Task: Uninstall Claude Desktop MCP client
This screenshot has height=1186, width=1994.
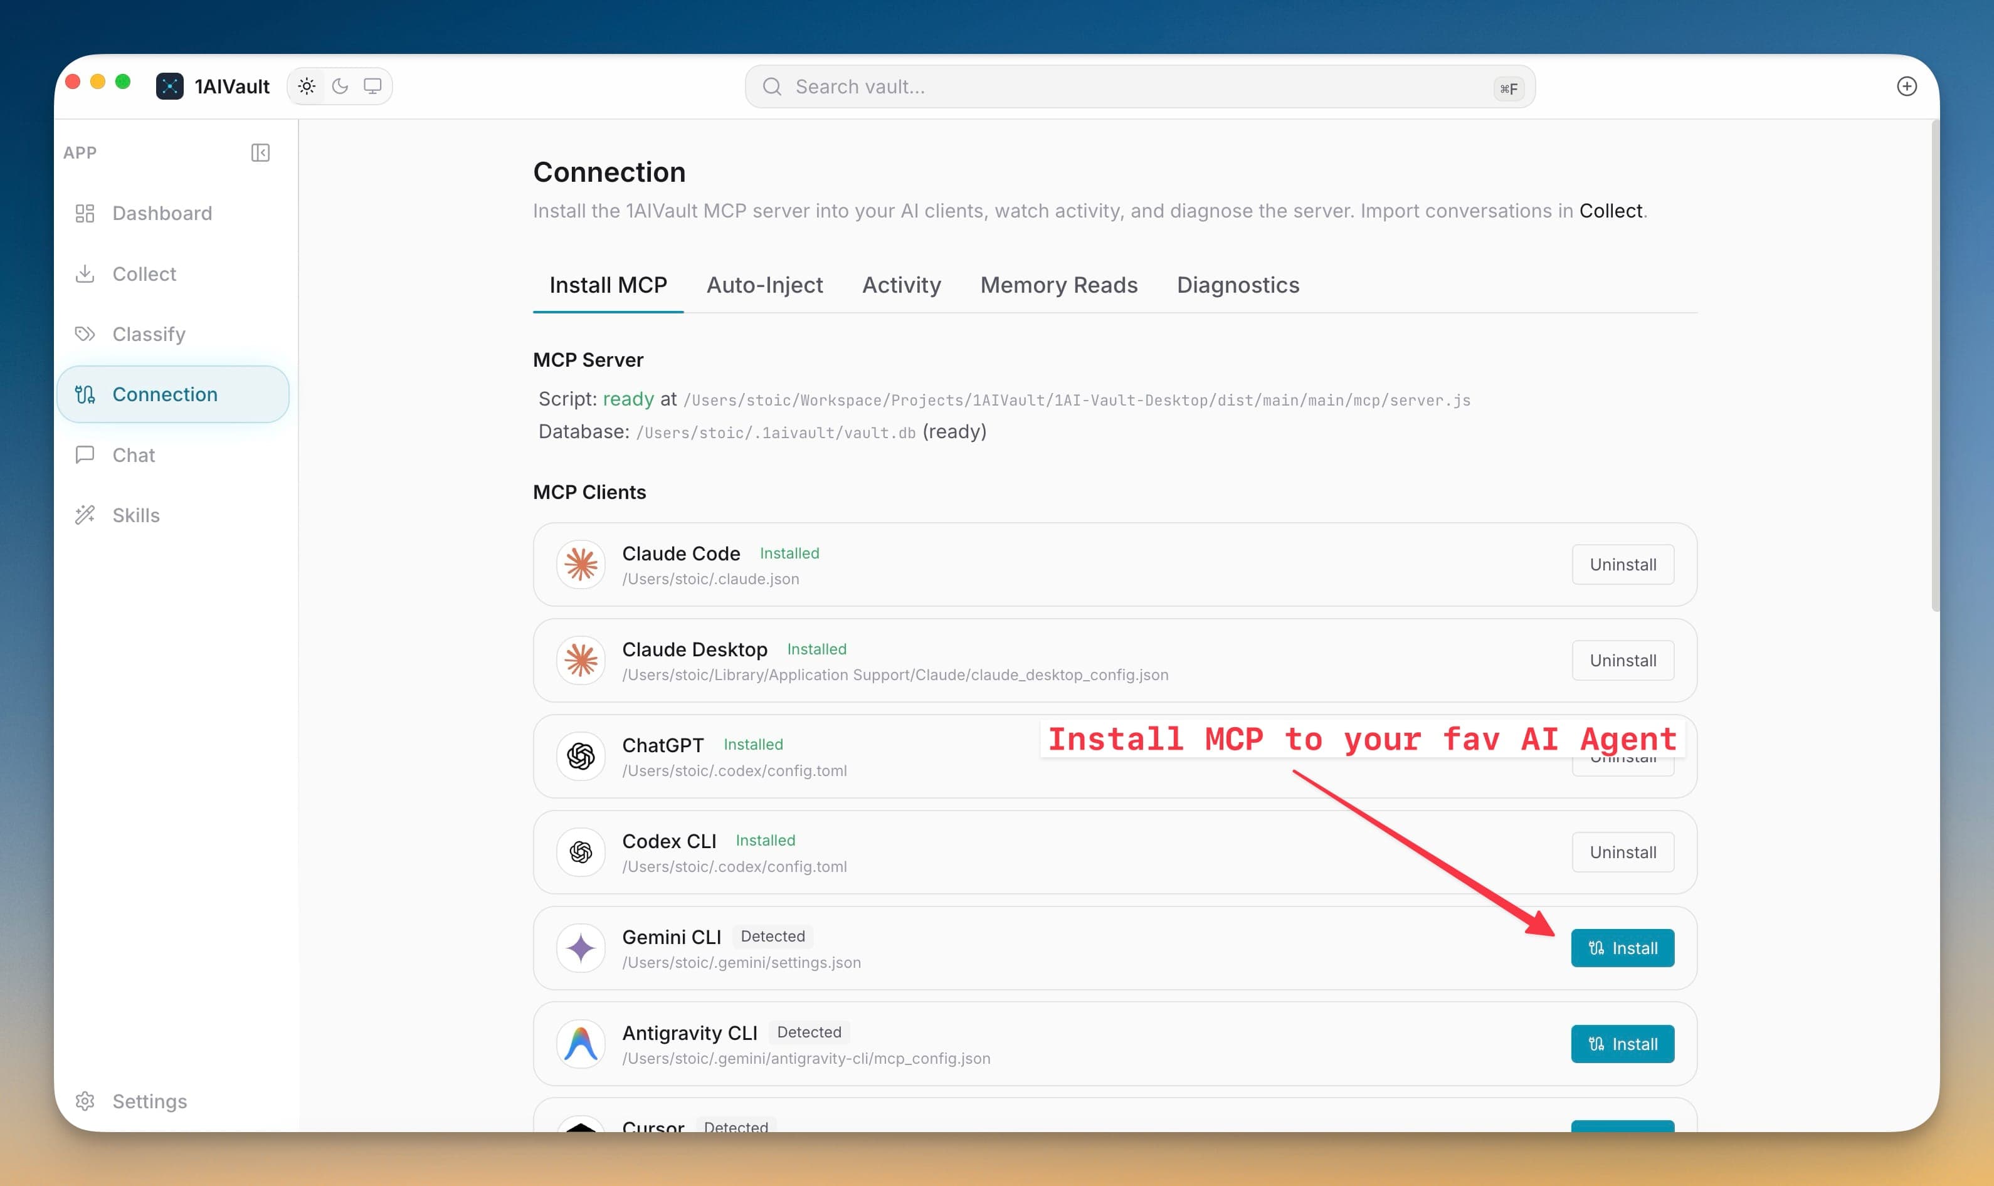Action: click(1622, 660)
